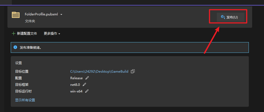Click the net8.0 framework value

(x=75, y=84)
